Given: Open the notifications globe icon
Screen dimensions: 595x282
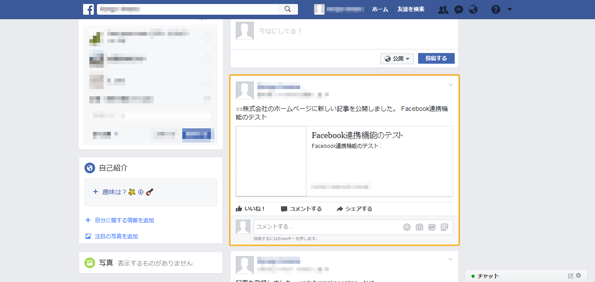Looking at the screenshot, I should point(473,9).
